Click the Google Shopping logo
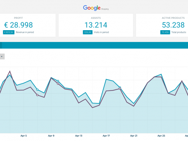This screenshot has width=188, height=141. [x=96, y=8]
